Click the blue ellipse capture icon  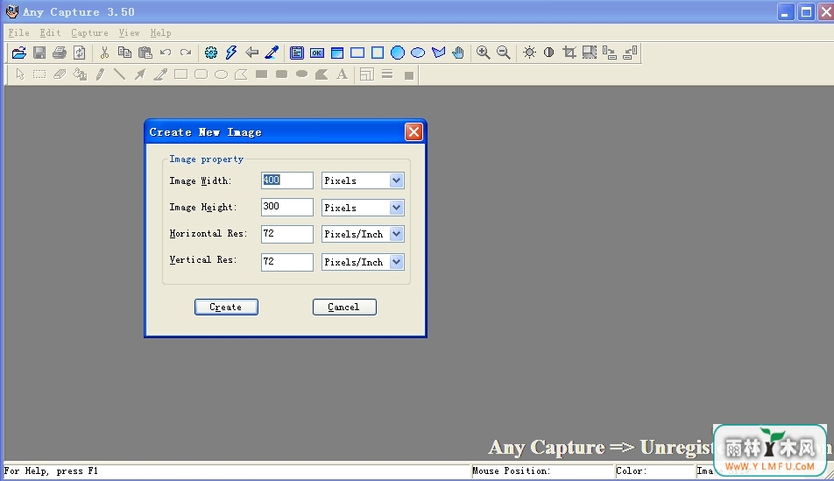coord(418,53)
